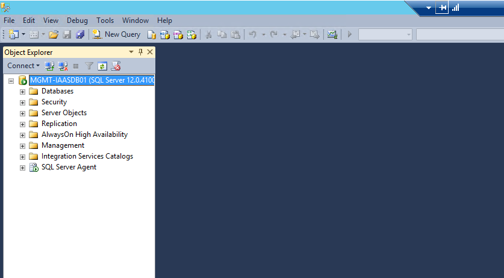This screenshot has width=504, height=278.
Task: Expand the Management folder
Action: 22,146
